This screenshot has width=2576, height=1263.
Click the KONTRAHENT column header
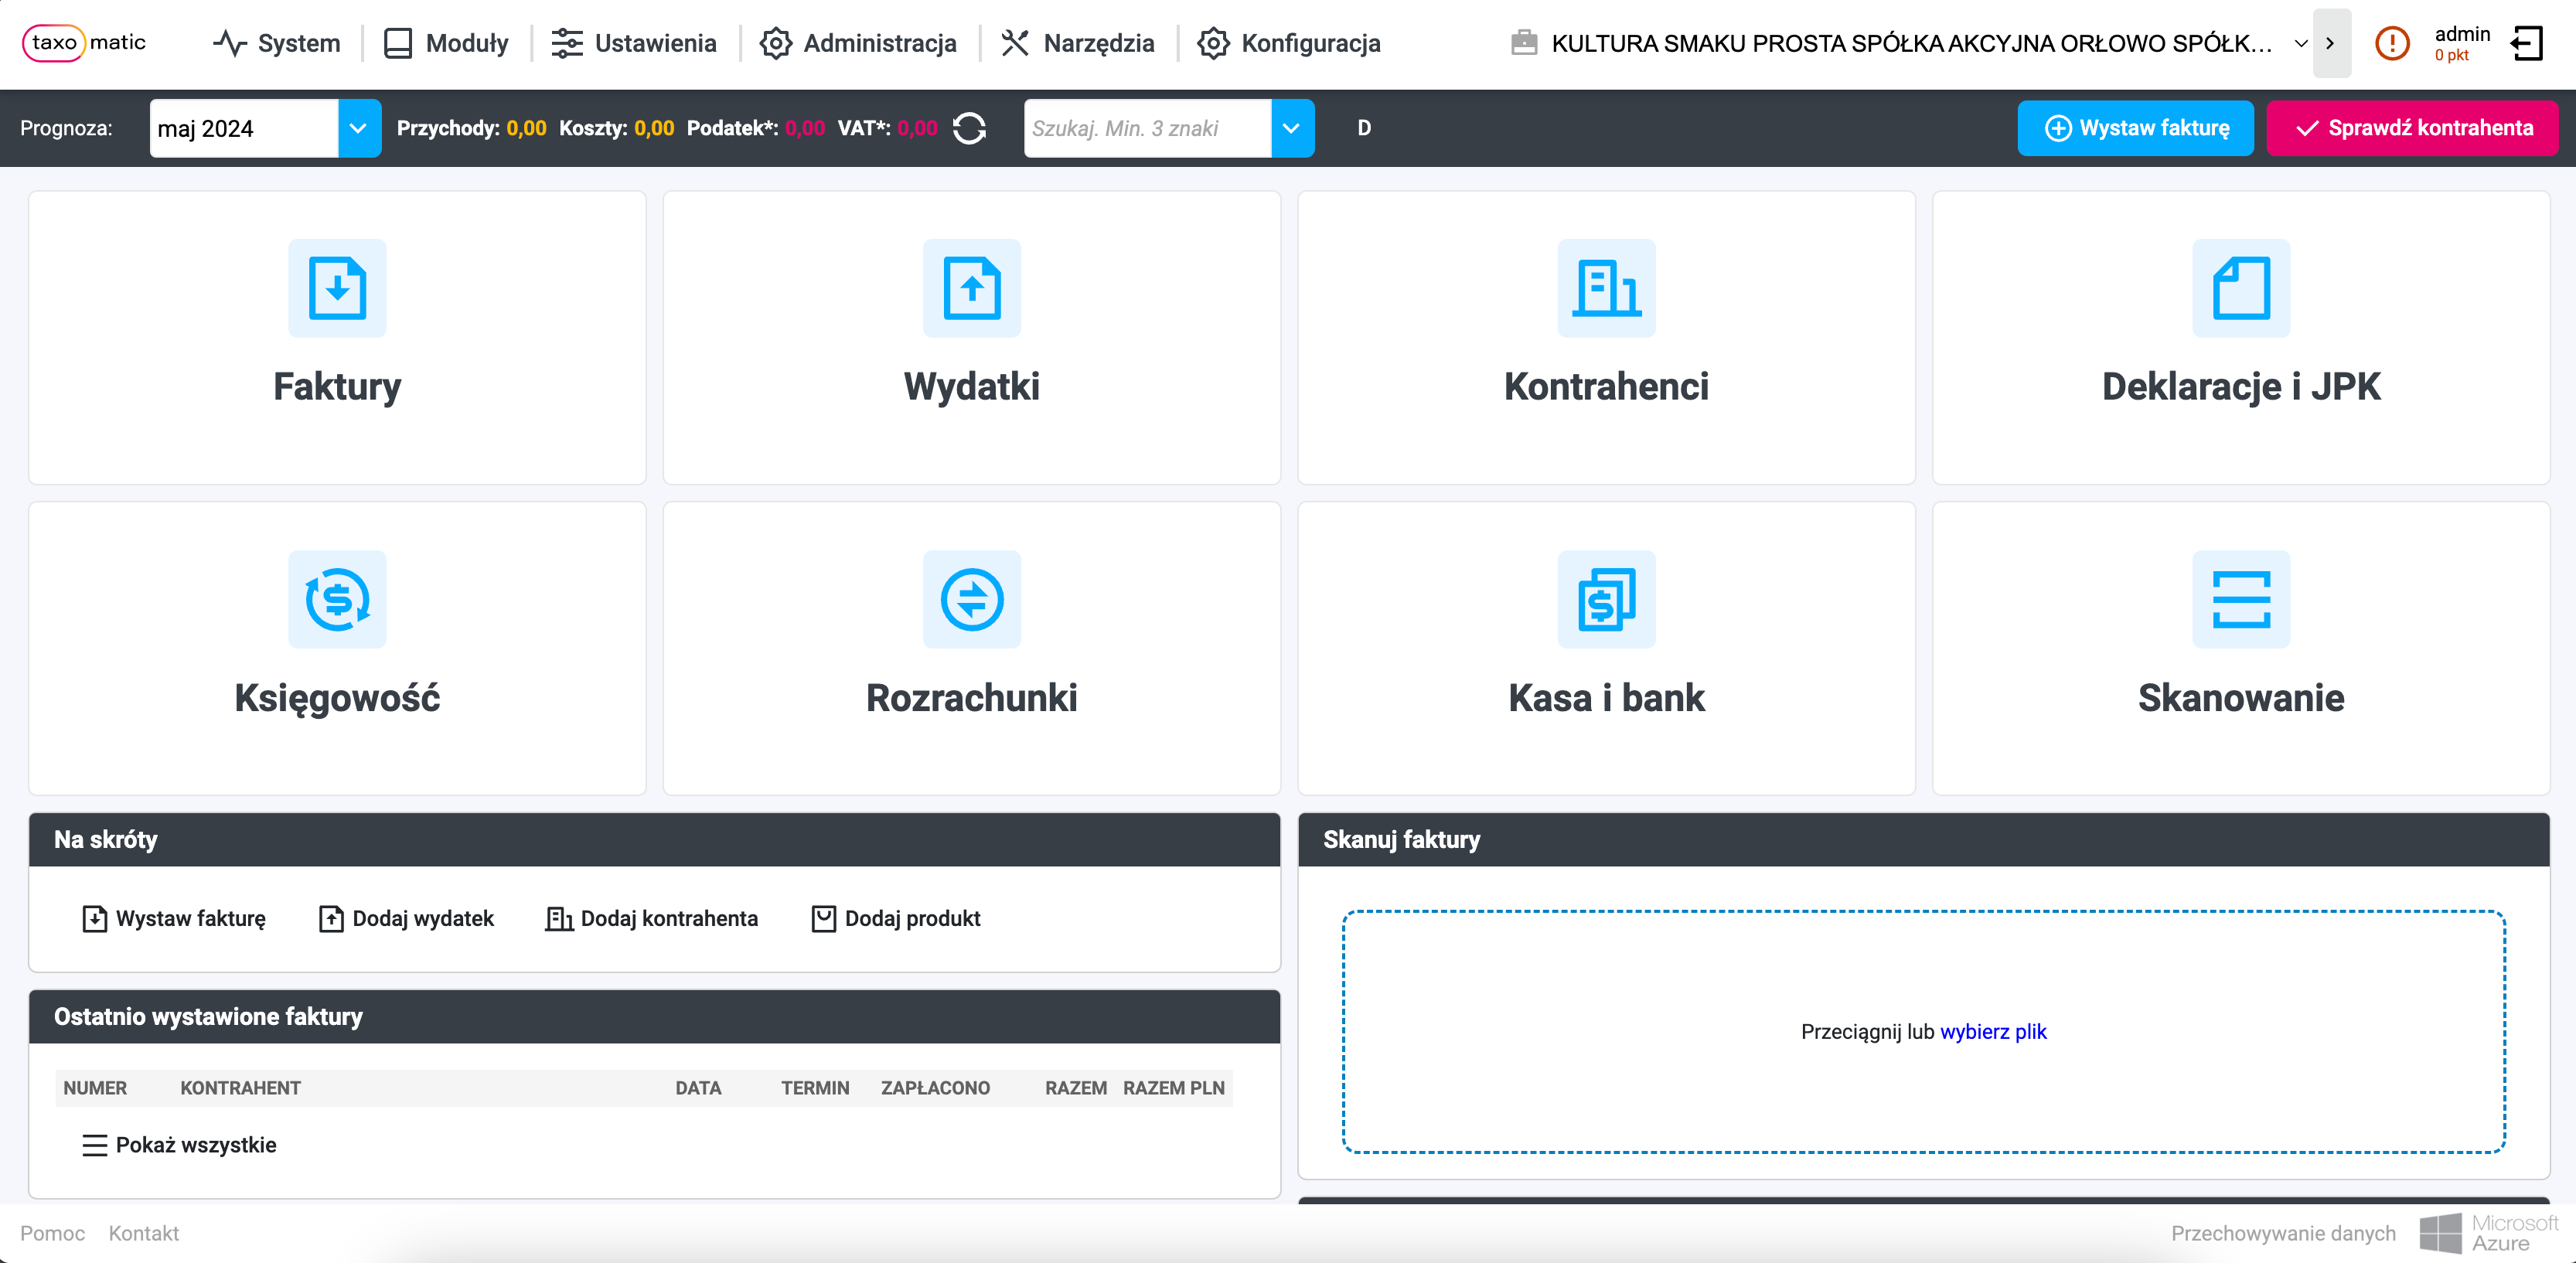pyautogui.click(x=240, y=1088)
